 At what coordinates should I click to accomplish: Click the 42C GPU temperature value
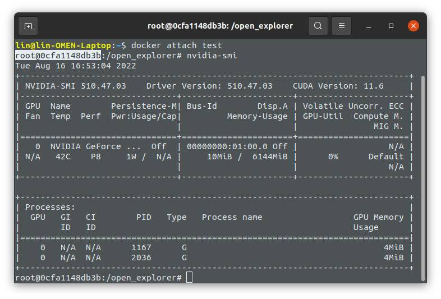63,157
